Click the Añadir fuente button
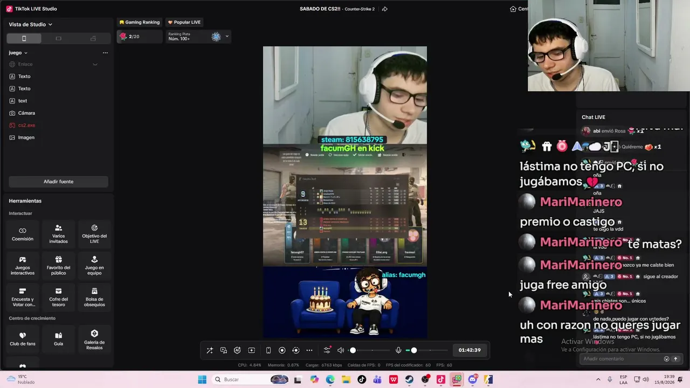 click(58, 182)
